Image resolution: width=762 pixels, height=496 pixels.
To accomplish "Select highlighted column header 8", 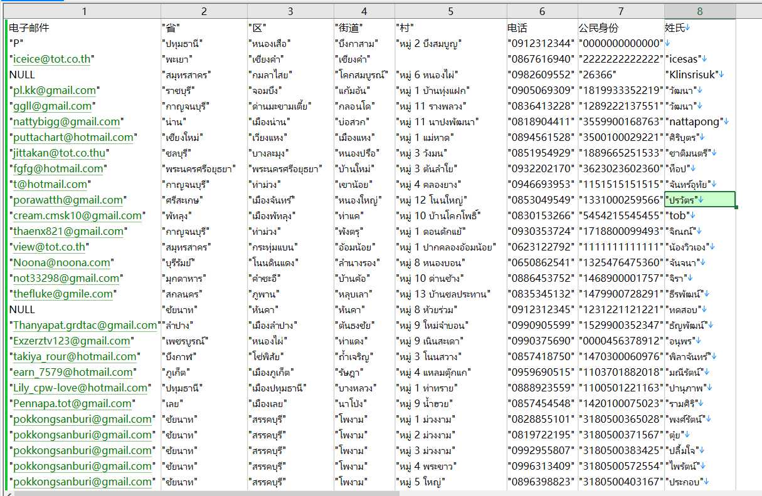I will point(700,11).
